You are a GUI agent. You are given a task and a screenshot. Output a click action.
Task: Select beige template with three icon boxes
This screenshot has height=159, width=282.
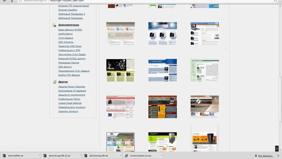tap(120, 34)
